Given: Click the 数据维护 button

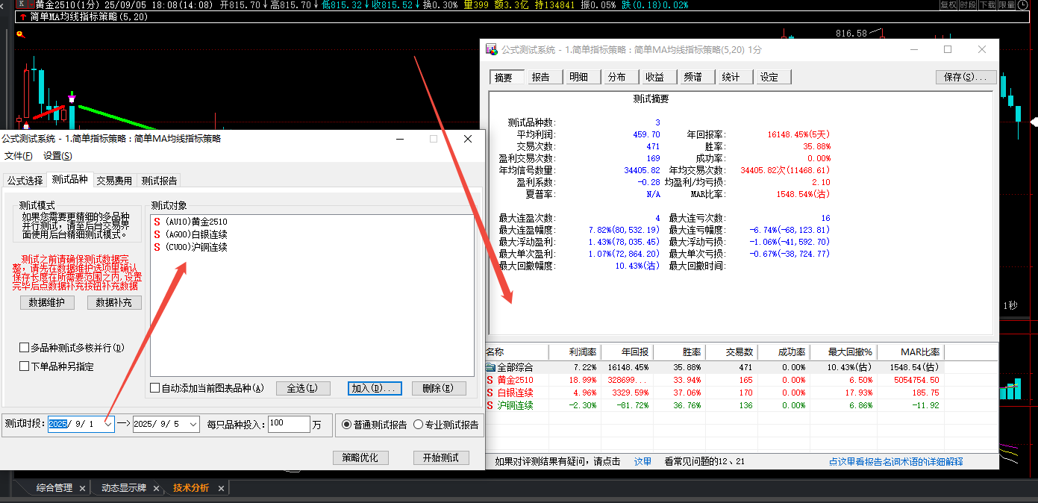Looking at the screenshot, I should pyautogui.click(x=47, y=302).
